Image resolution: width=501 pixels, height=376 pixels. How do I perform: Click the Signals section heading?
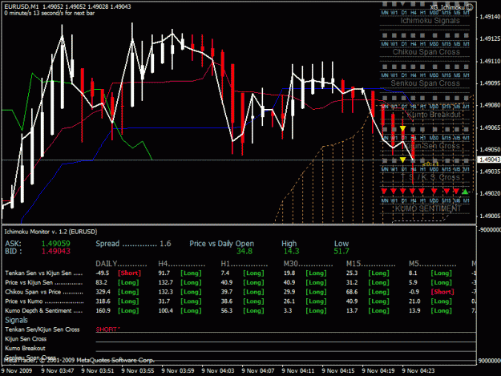point(16,320)
